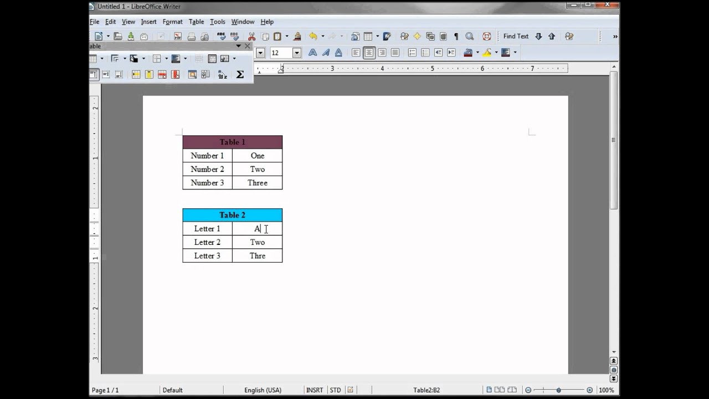Open the Table toolbar options dropdown arrow
709x399 pixels.
[238, 46]
